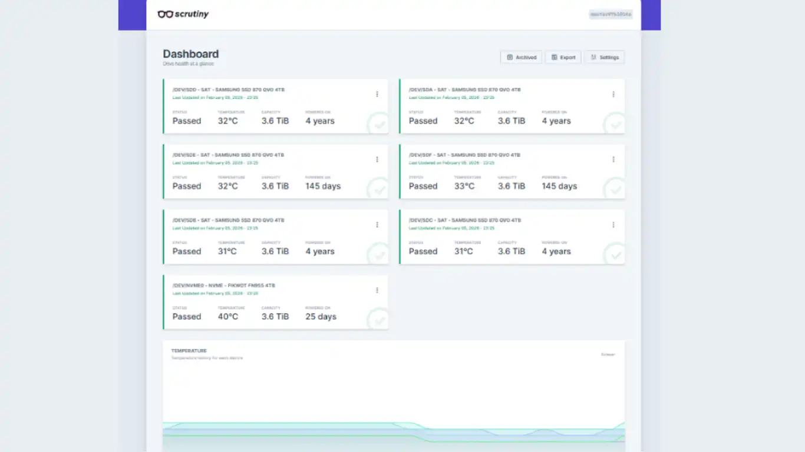Image resolution: width=805 pixels, height=452 pixels.
Task: Open the Archived drives view
Action: click(522, 57)
